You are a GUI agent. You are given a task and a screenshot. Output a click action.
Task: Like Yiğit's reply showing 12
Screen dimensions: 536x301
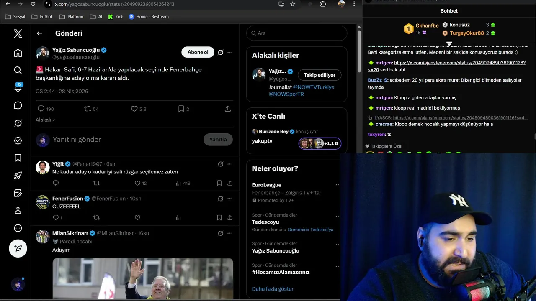coord(140,183)
